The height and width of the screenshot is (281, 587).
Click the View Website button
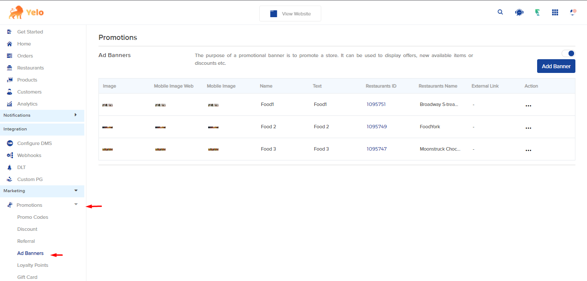tap(290, 14)
